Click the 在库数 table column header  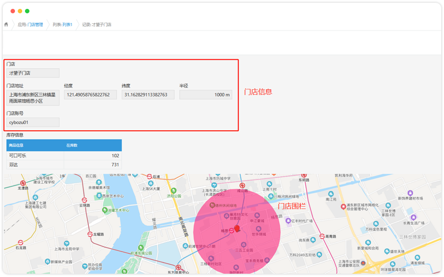92,145
